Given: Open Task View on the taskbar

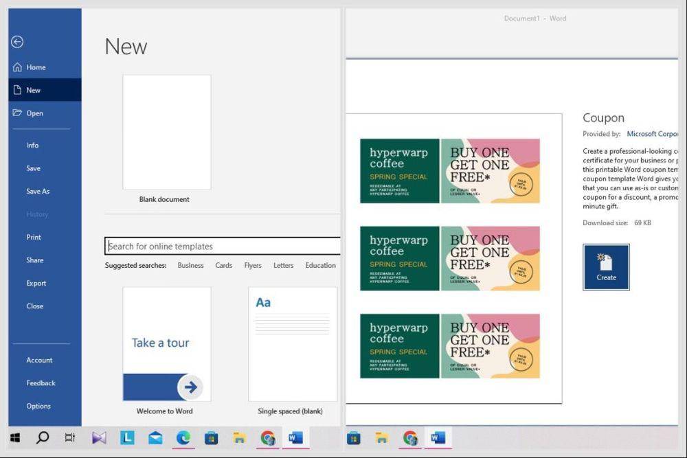Looking at the screenshot, I should (69, 437).
